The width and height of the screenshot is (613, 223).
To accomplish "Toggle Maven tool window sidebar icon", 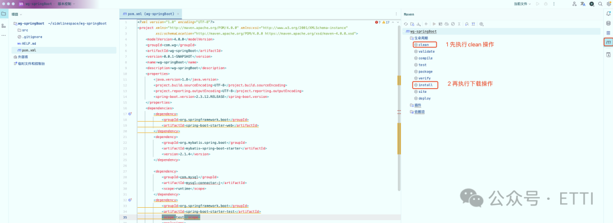I will (x=608, y=42).
